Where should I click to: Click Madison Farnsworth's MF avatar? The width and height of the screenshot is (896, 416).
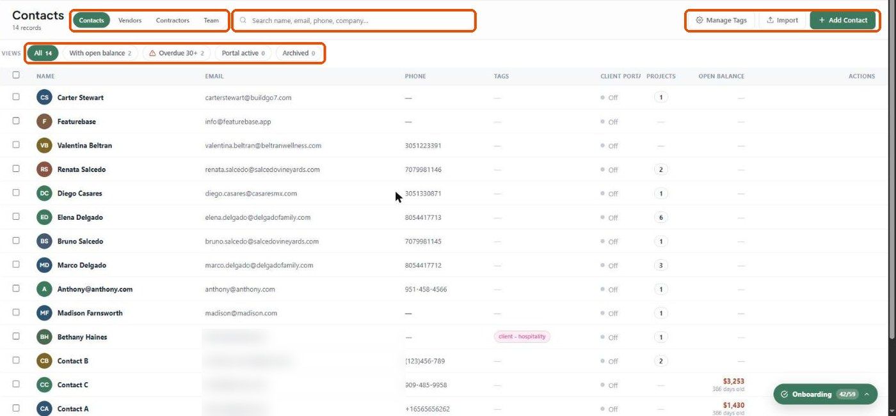pyautogui.click(x=44, y=313)
